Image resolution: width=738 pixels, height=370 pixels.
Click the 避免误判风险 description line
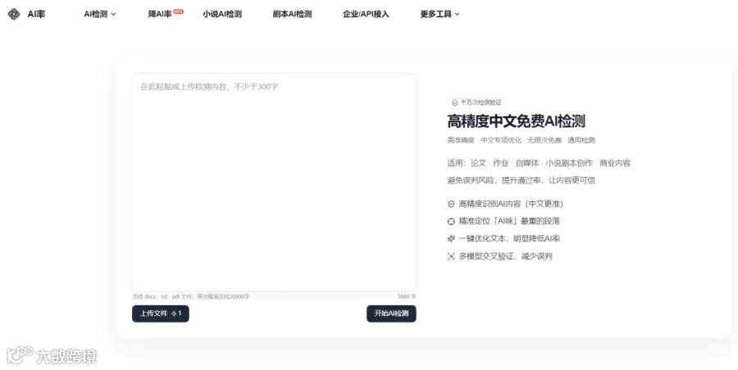(521, 180)
